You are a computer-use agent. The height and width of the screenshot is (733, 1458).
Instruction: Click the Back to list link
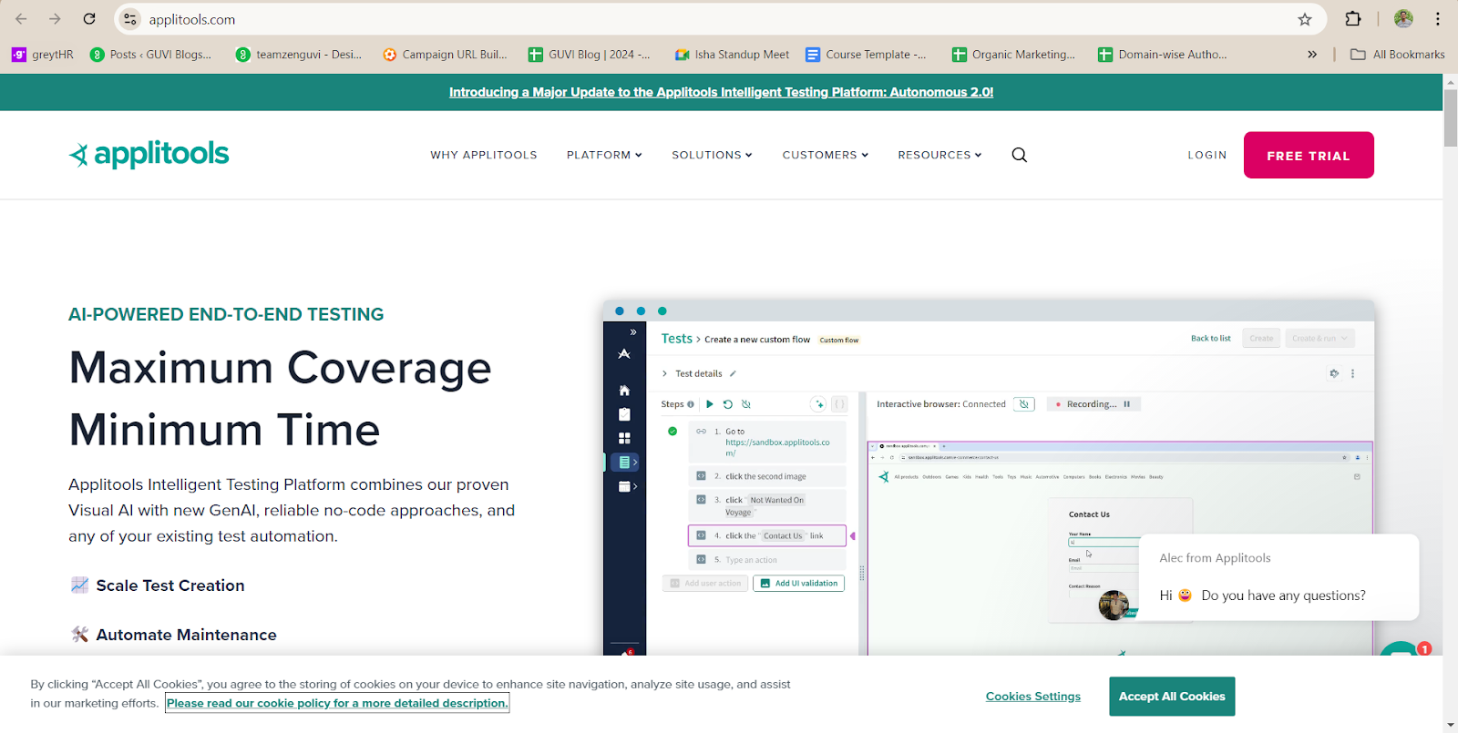coord(1210,339)
